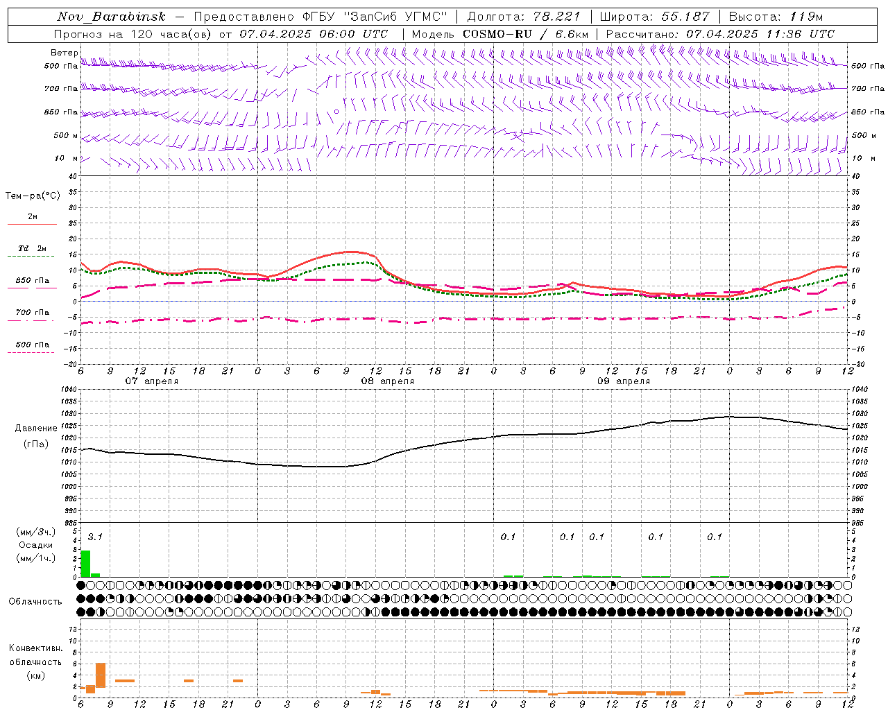Click the 'Облачность' cloudiness row label
This screenshot has height=710, width=888.
pyautogui.click(x=35, y=601)
